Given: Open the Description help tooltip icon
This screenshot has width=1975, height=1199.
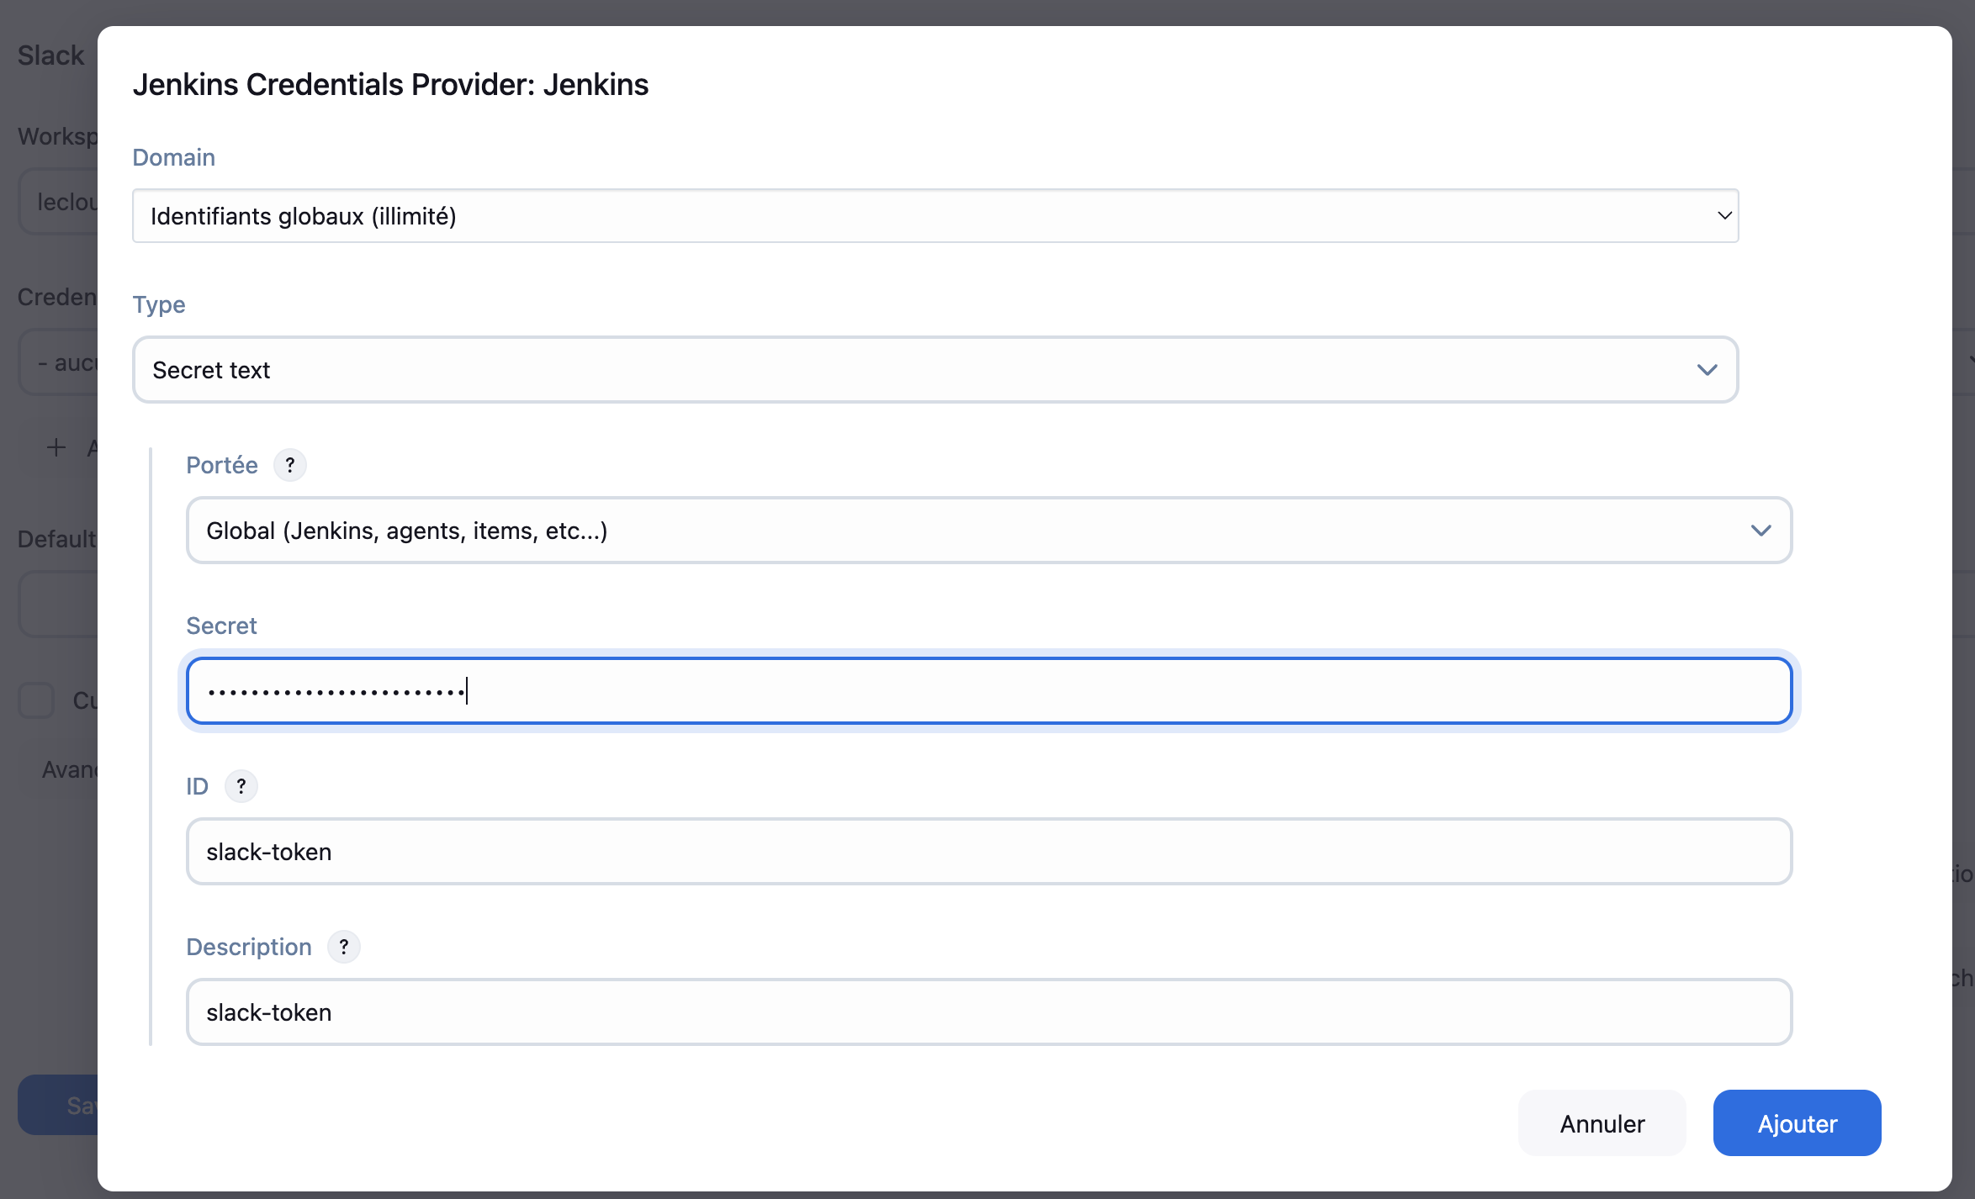Looking at the screenshot, I should pyautogui.click(x=344, y=947).
